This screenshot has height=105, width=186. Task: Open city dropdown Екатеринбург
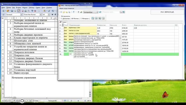[x=91, y=12]
